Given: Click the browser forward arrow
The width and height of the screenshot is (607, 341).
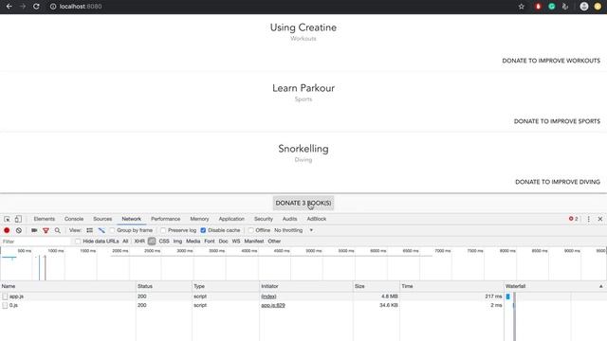Looking at the screenshot, I should (x=23, y=7).
